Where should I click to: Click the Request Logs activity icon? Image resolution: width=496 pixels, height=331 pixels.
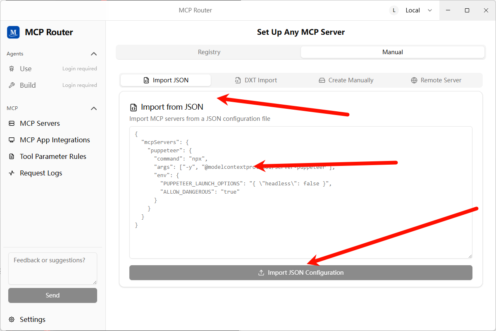(x=12, y=173)
